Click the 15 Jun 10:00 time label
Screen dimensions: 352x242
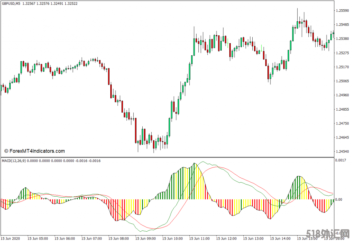[173, 238]
